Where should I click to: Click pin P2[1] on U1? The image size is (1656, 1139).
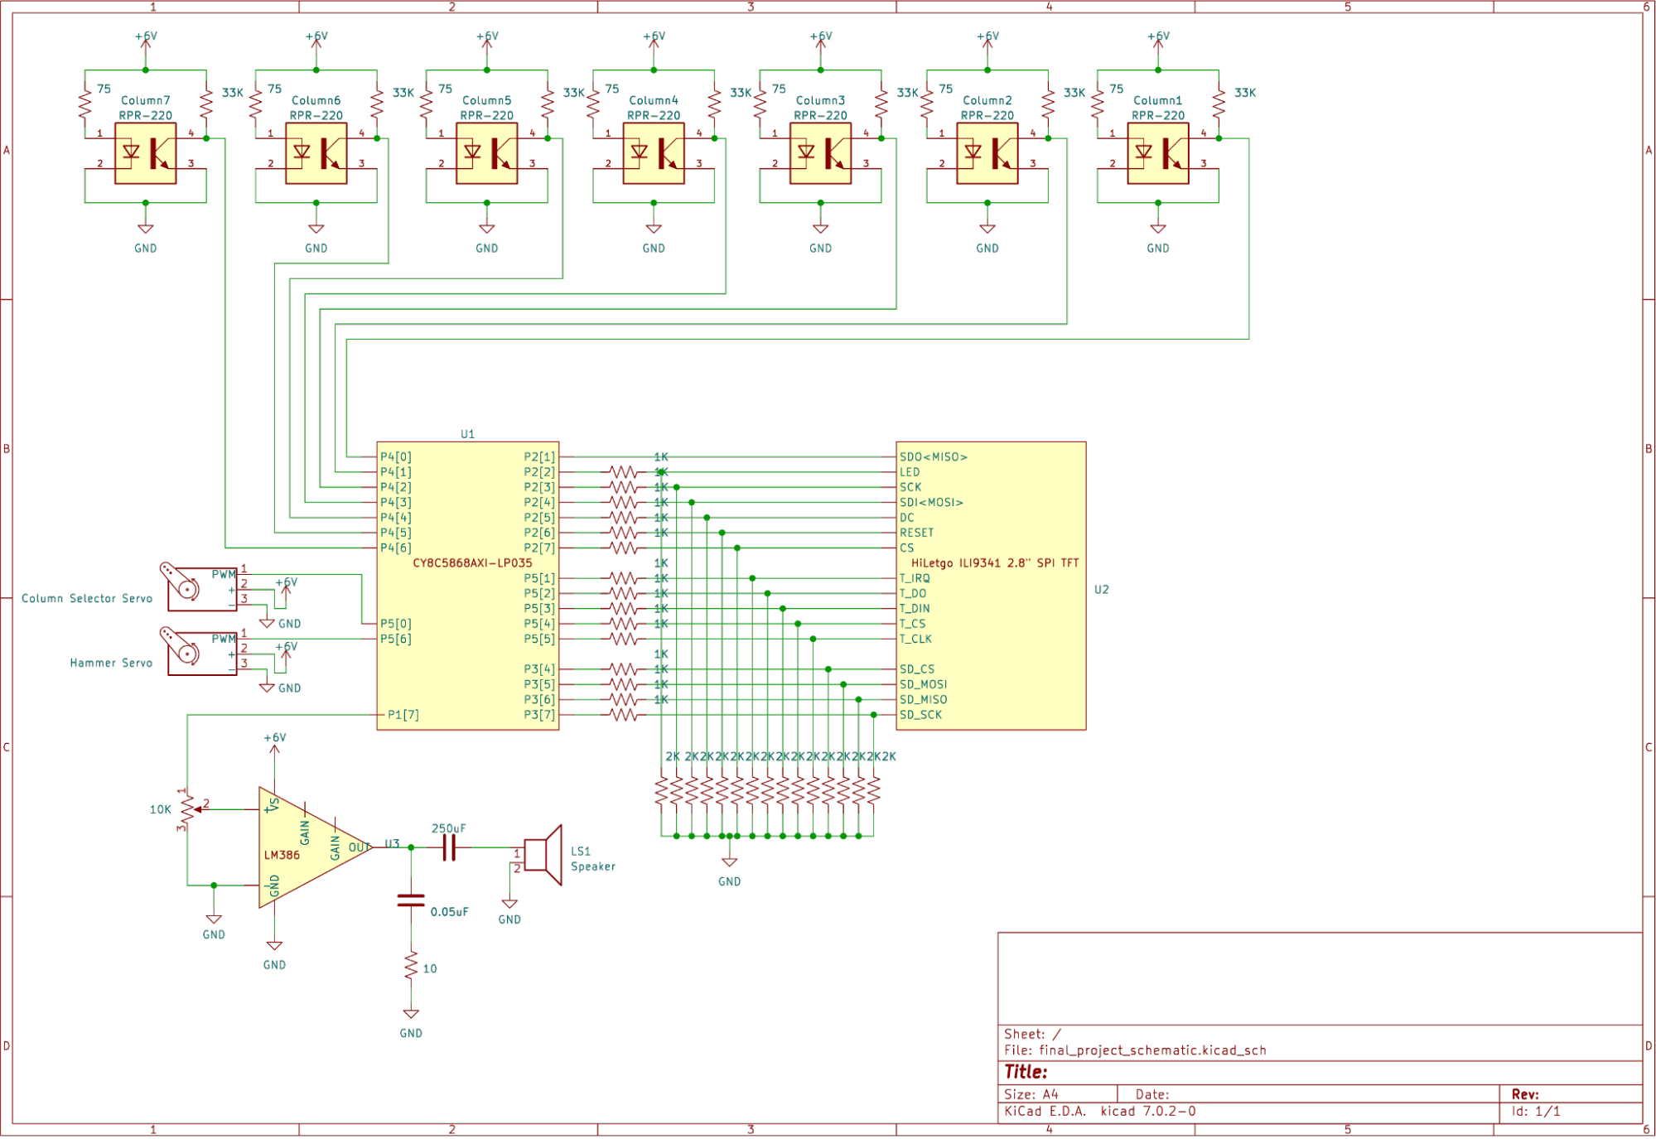point(539,456)
